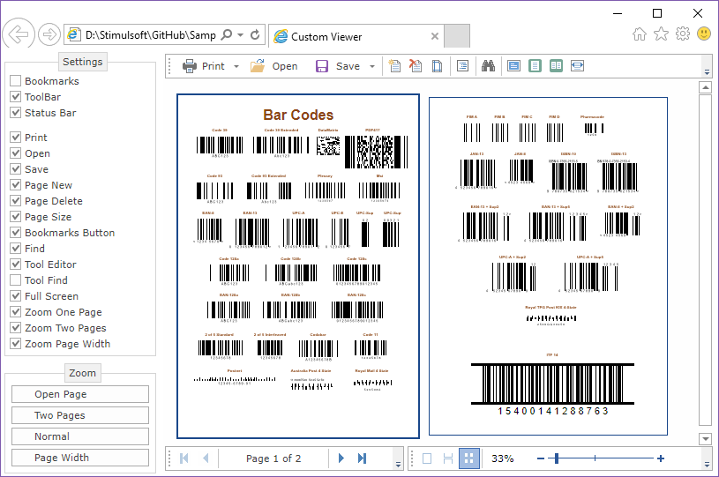719x477 pixels.
Task: Click the Normal zoom button
Action: point(80,436)
